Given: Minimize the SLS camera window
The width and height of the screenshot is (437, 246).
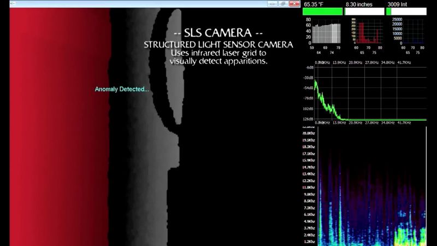Looking at the screenshot, I should coord(272,4).
